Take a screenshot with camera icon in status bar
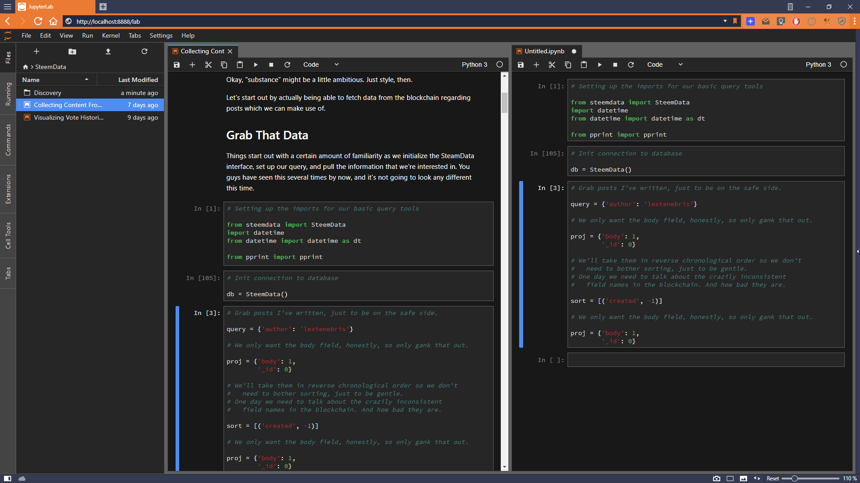Image resolution: width=860 pixels, height=483 pixels. (x=717, y=479)
